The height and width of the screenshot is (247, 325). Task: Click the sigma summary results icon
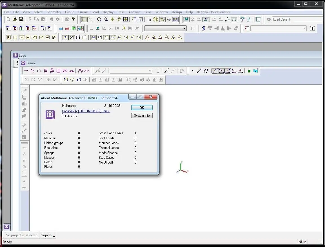click(43, 28)
